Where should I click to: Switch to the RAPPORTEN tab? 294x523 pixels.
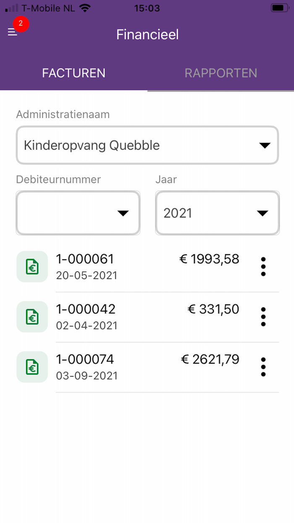(x=220, y=73)
